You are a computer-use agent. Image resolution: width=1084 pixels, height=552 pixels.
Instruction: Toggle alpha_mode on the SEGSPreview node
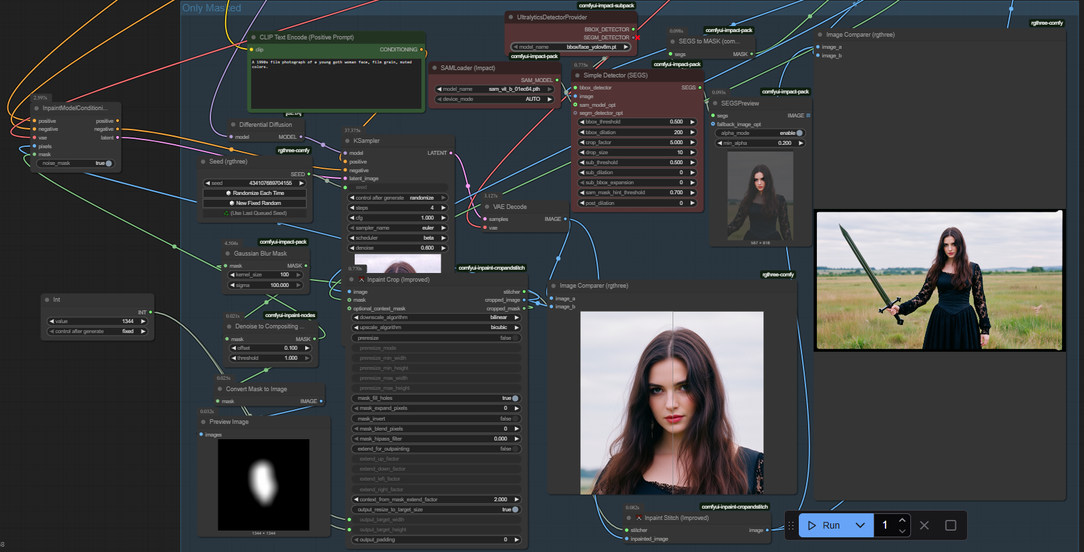pos(760,133)
